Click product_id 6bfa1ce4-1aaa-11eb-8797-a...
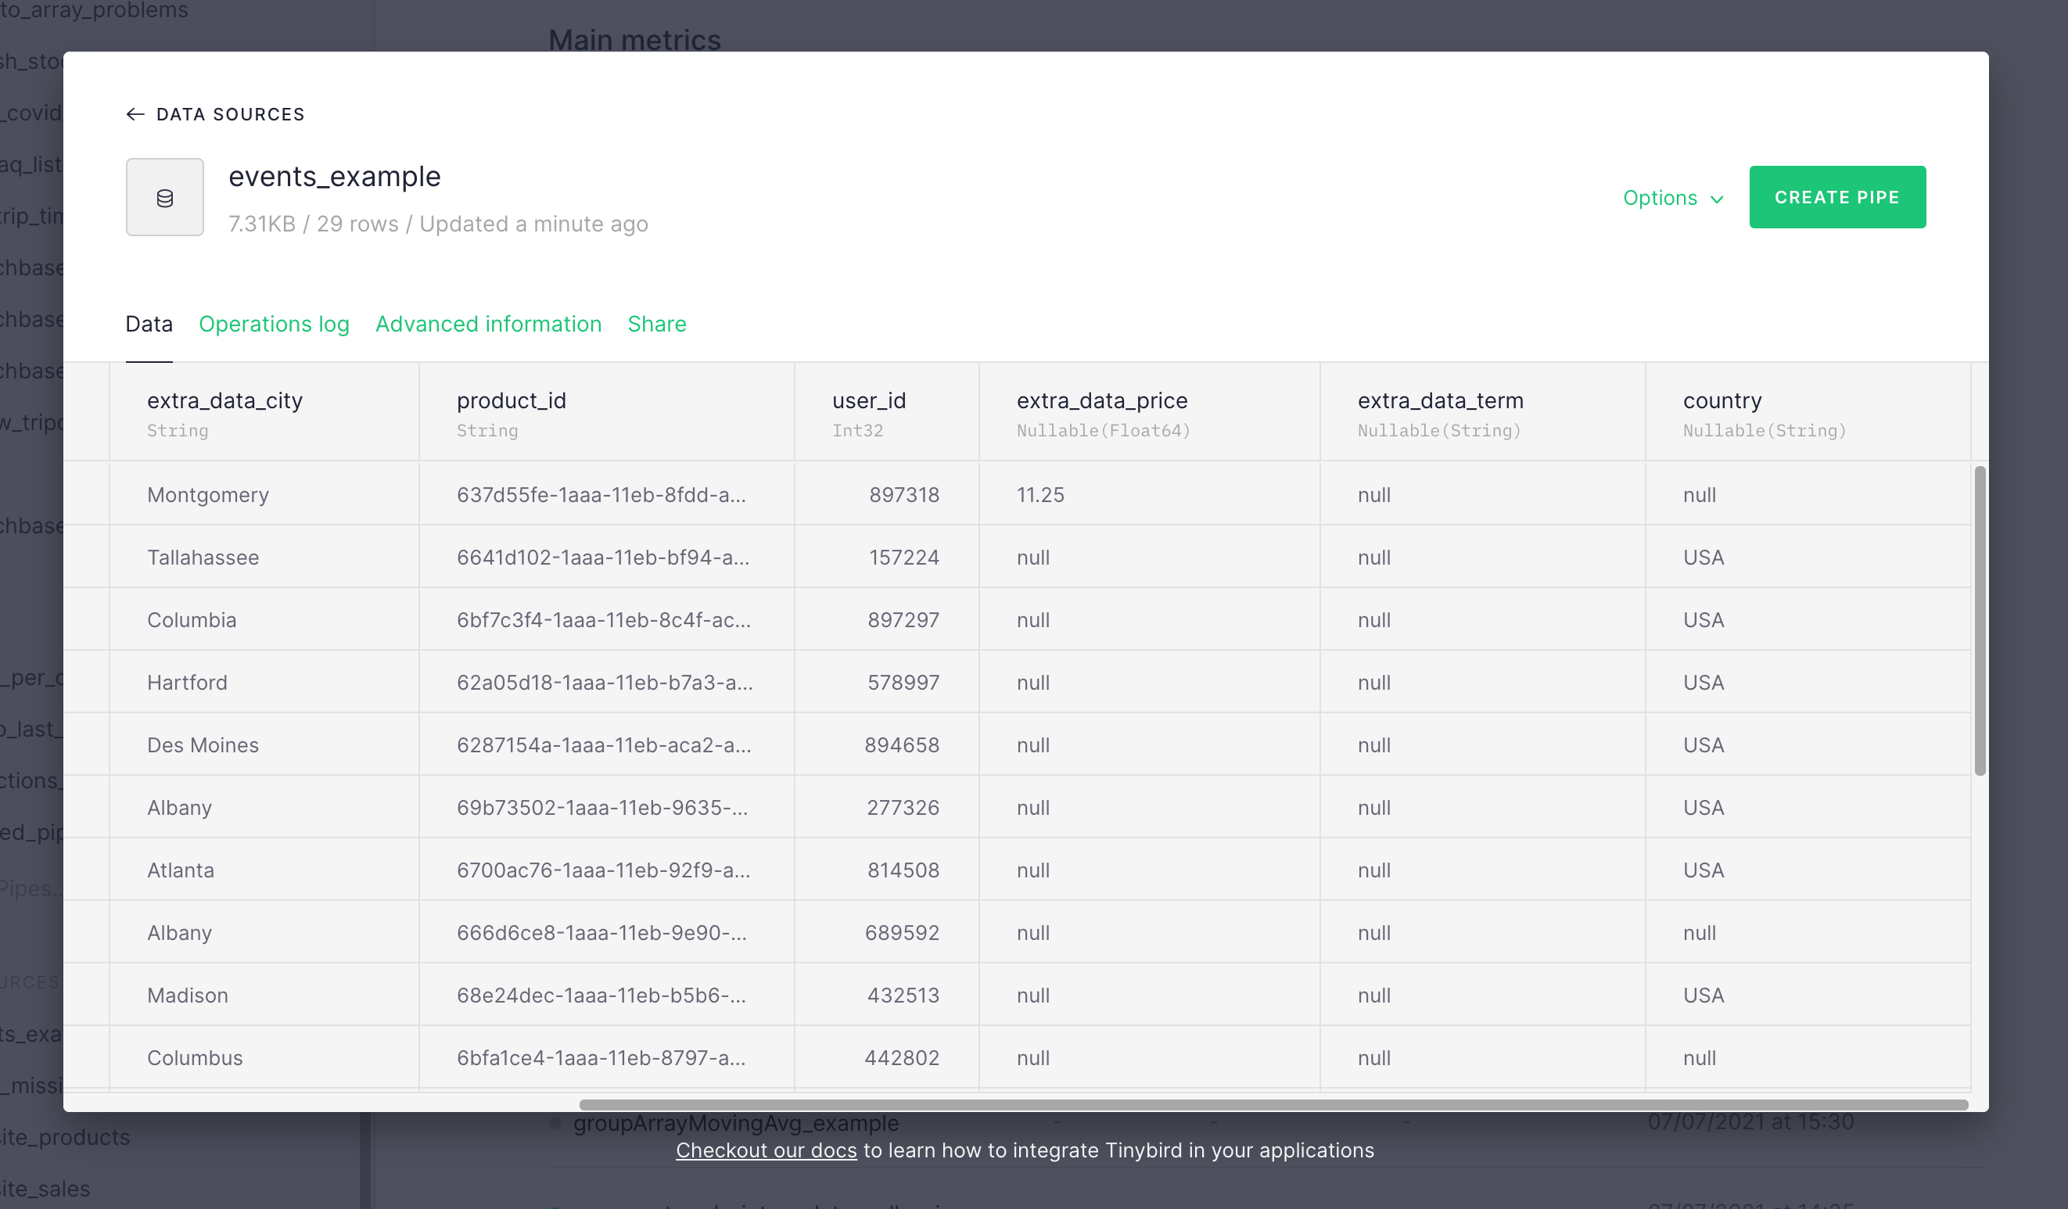This screenshot has height=1209, width=2068. [601, 1057]
